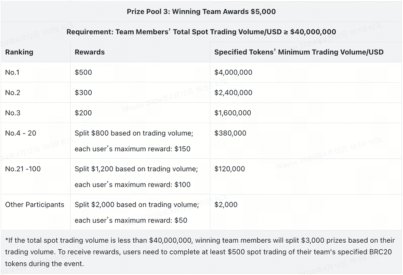
Task: Click the Prize Pool 3 title row
Action: (201, 12)
